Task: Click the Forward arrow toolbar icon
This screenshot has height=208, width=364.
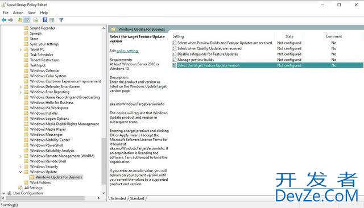Action: click(x=10, y=20)
